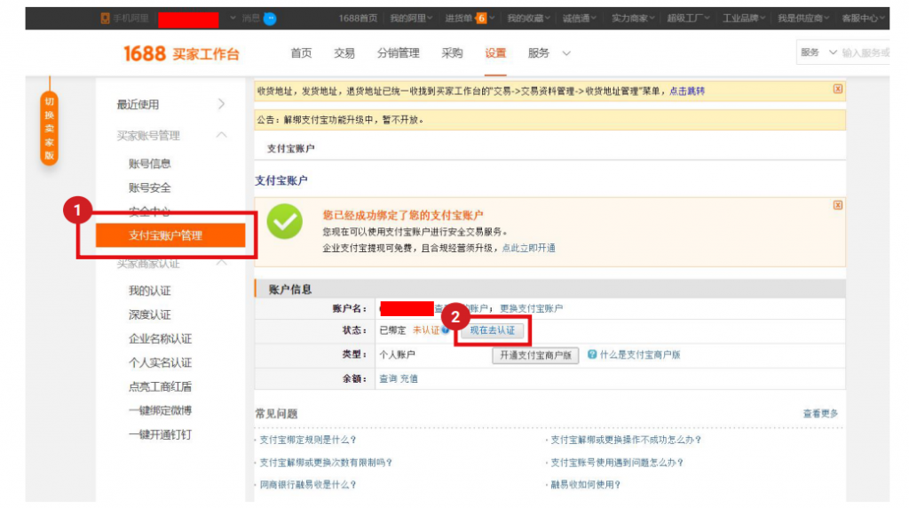This screenshot has width=909, height=508.
Task: Open the 分销管理 tab
Action: point(398,53)
